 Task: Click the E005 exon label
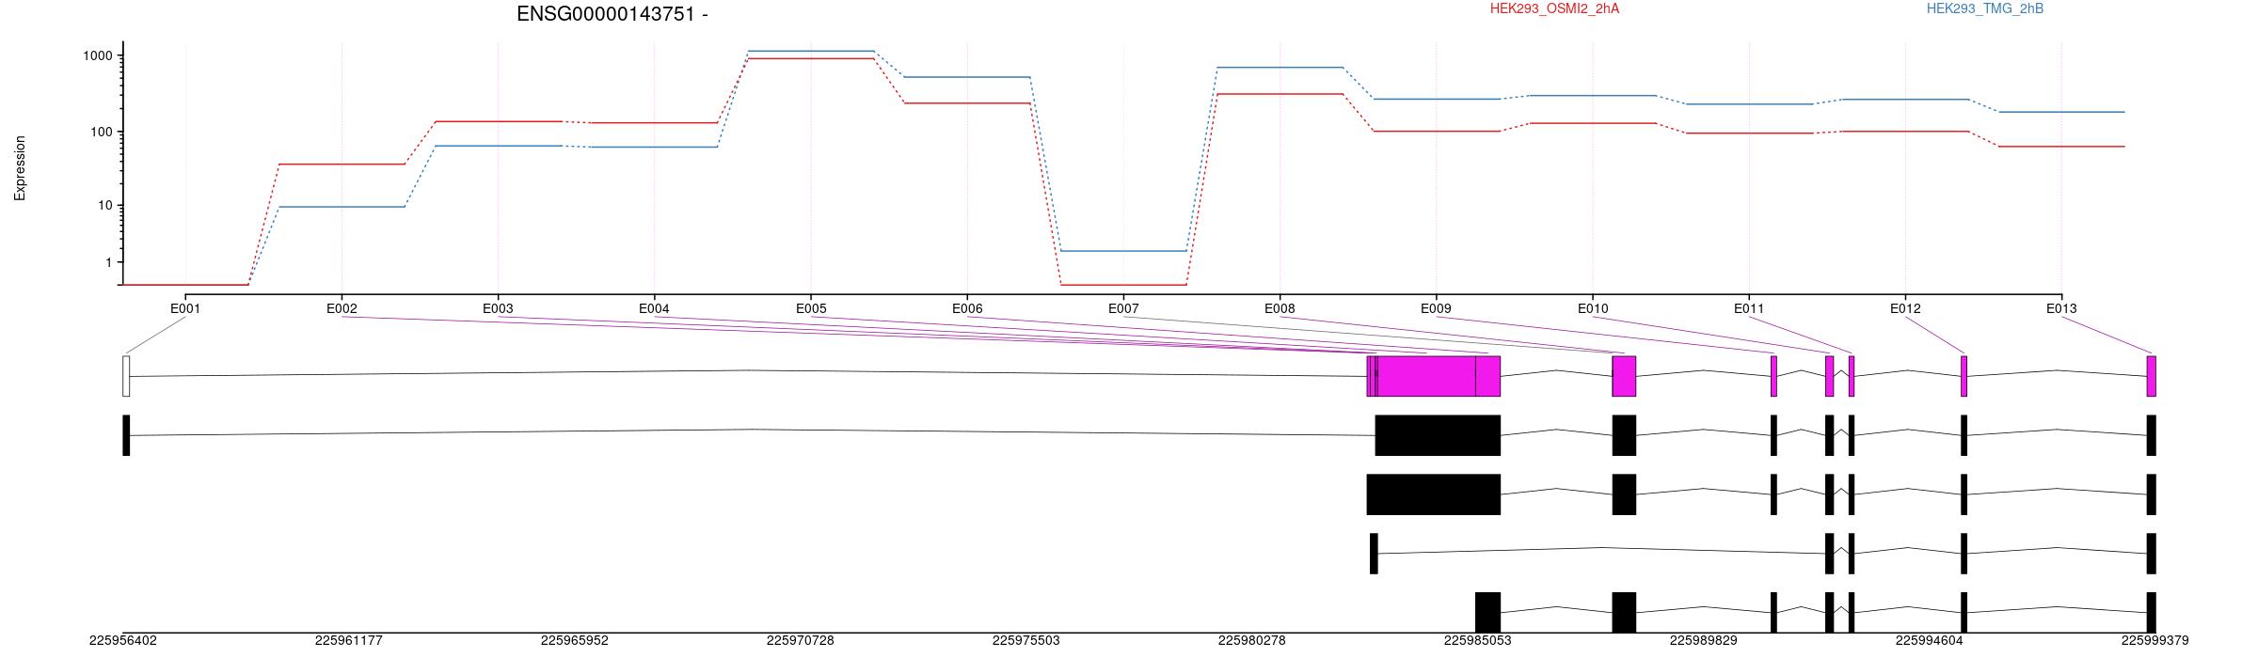click(811, 308)
